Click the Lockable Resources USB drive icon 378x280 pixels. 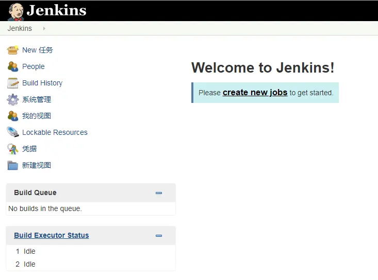pos(13,132)
